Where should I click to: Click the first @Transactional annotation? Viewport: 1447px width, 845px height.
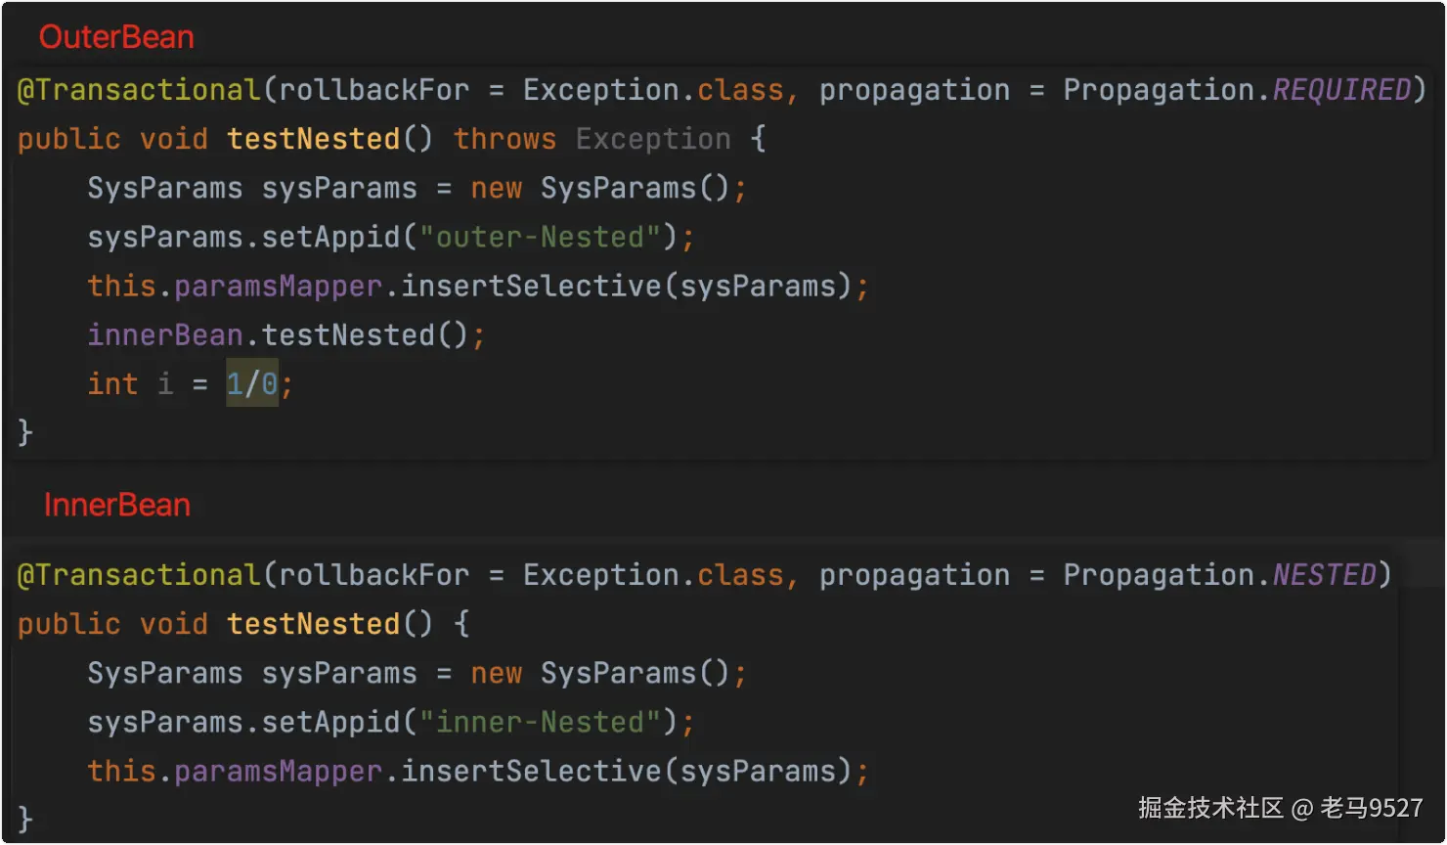[139, 90]
